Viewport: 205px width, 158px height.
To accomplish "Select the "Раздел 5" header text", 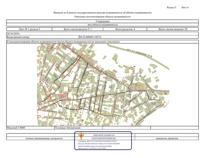I will (171, 7).
